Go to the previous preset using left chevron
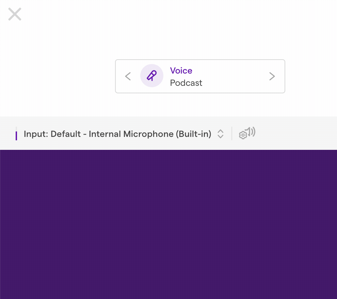The image size is (337, 299). pyautogui.click(x=128, y=76)
